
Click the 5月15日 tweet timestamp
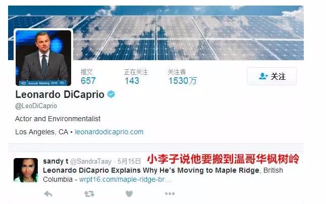129,162
